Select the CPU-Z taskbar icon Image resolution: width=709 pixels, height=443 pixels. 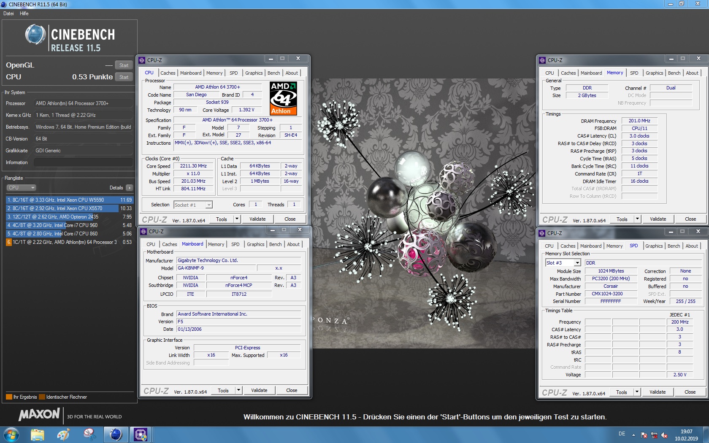[141, 435]
